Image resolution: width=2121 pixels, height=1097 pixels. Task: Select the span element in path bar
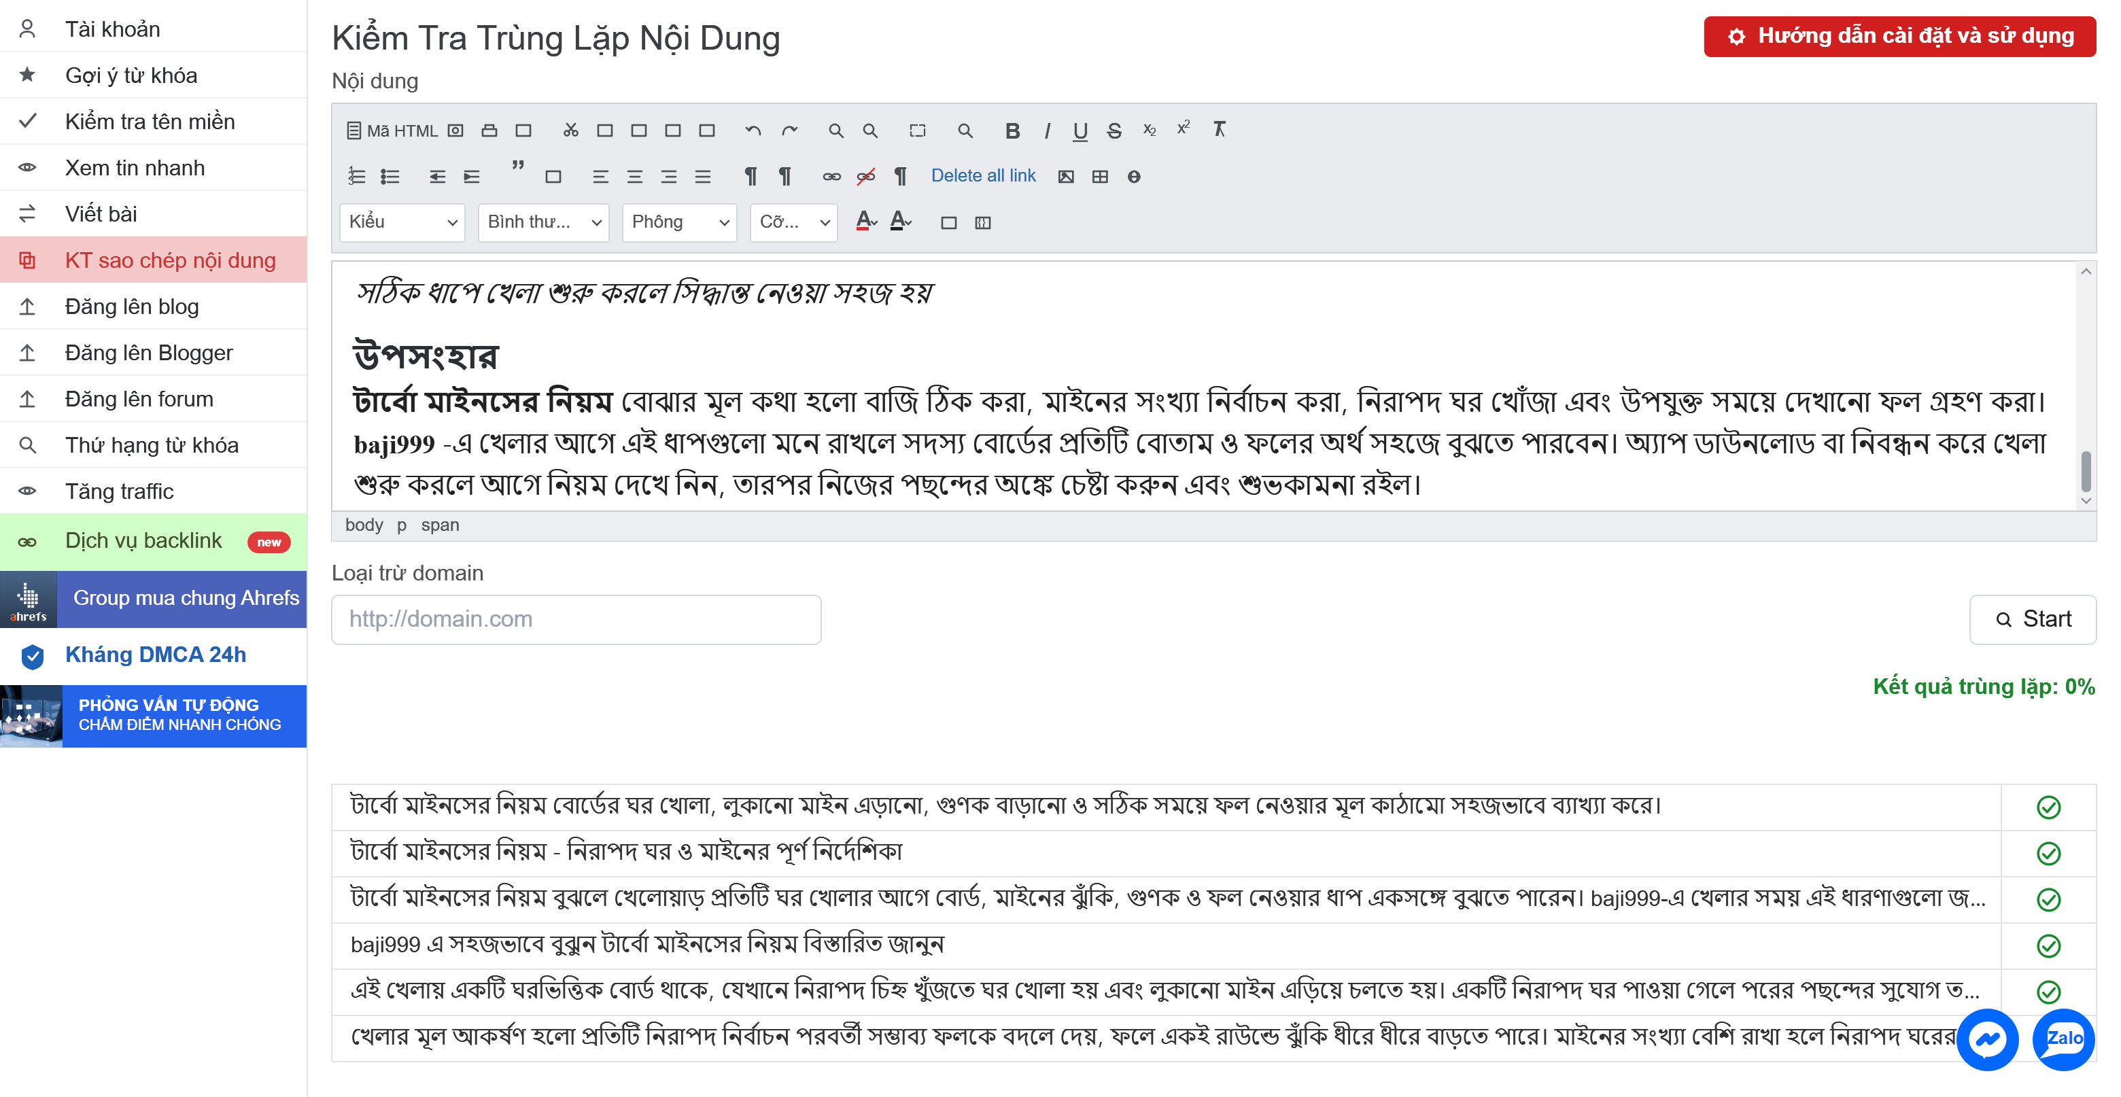coord(440,525)
